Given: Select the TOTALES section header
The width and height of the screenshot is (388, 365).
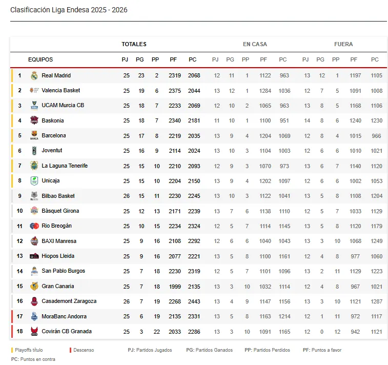Looking at the screenshot, I should pyautogui.click(x=134, y=44).
